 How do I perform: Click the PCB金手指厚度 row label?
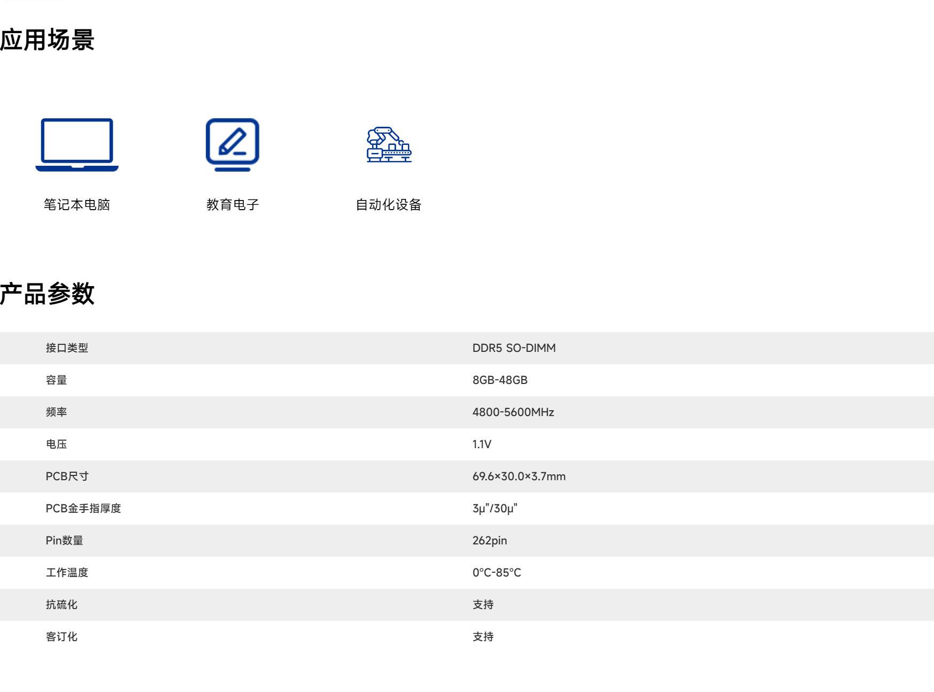[83, 509]
